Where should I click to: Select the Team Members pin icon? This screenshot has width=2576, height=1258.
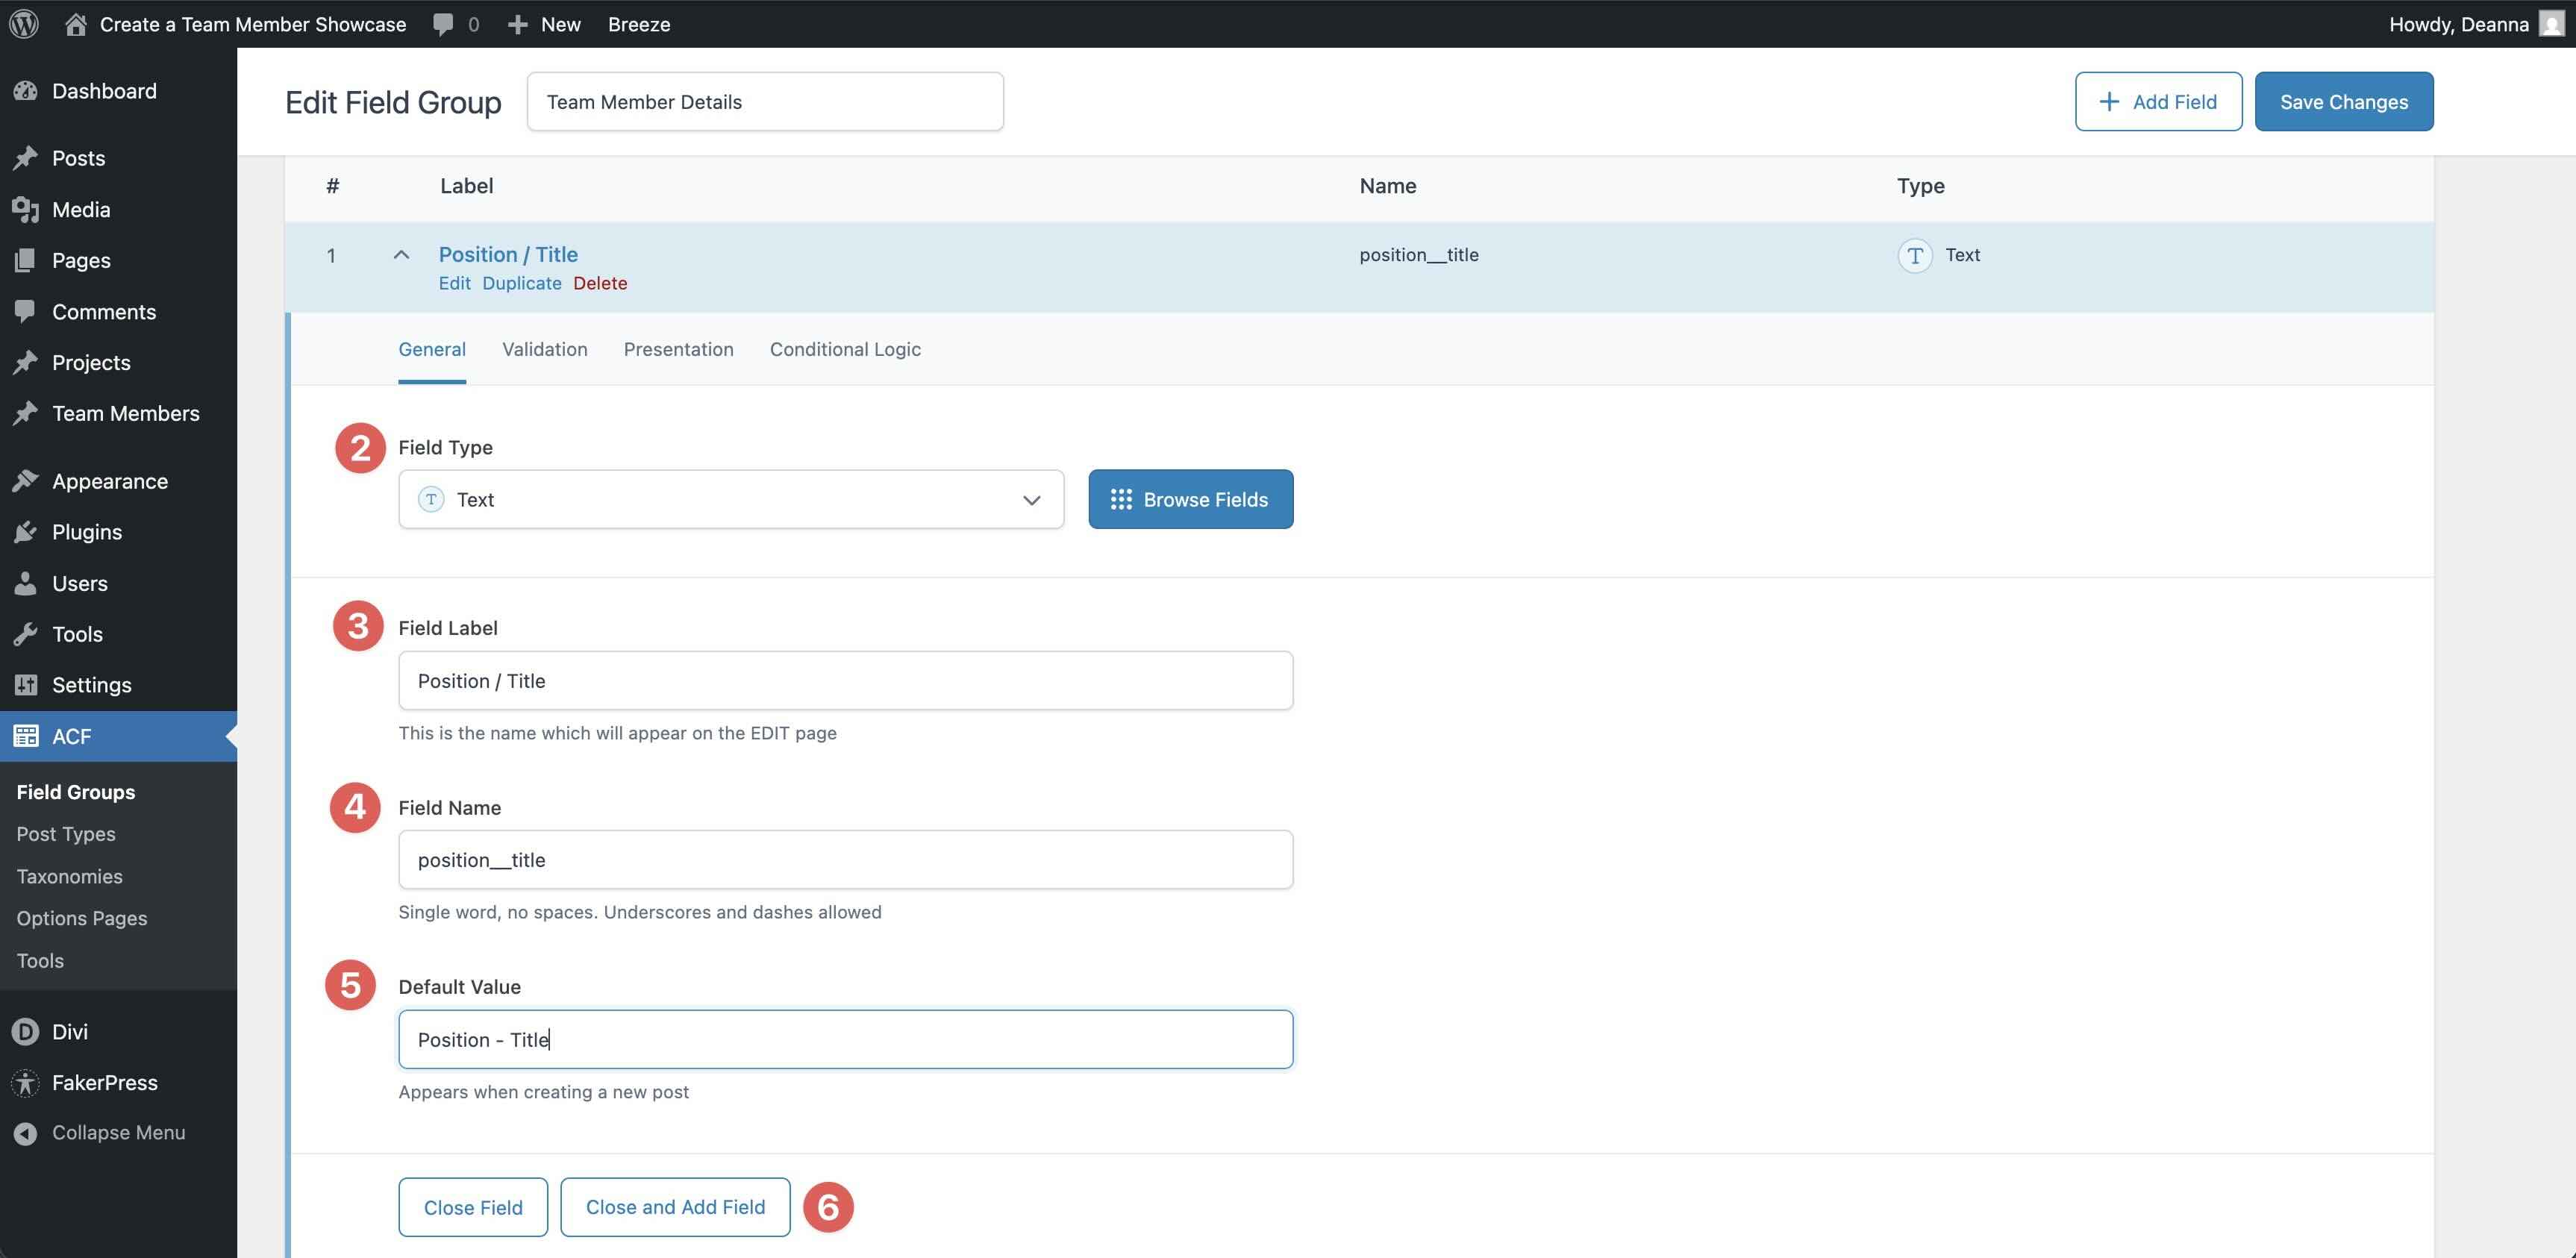point(27,412)
